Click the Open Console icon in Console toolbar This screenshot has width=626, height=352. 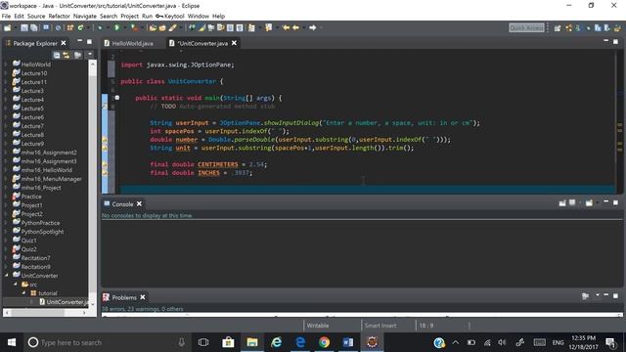pyautogui.click(x=589, y=203)
